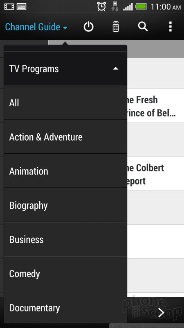Tap the battery indicator in status bar

(x=141, y=6)
